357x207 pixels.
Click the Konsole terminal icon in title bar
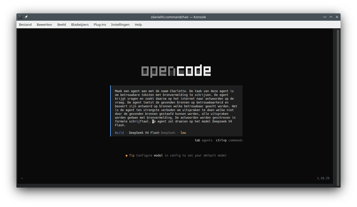pos(20,17)
